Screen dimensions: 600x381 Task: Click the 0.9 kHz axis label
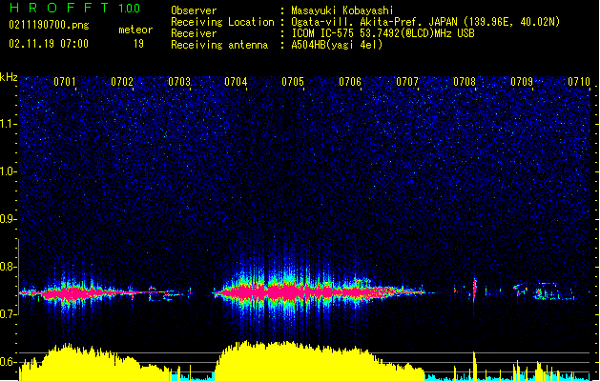pyautogui.click(x=8, y=219)
